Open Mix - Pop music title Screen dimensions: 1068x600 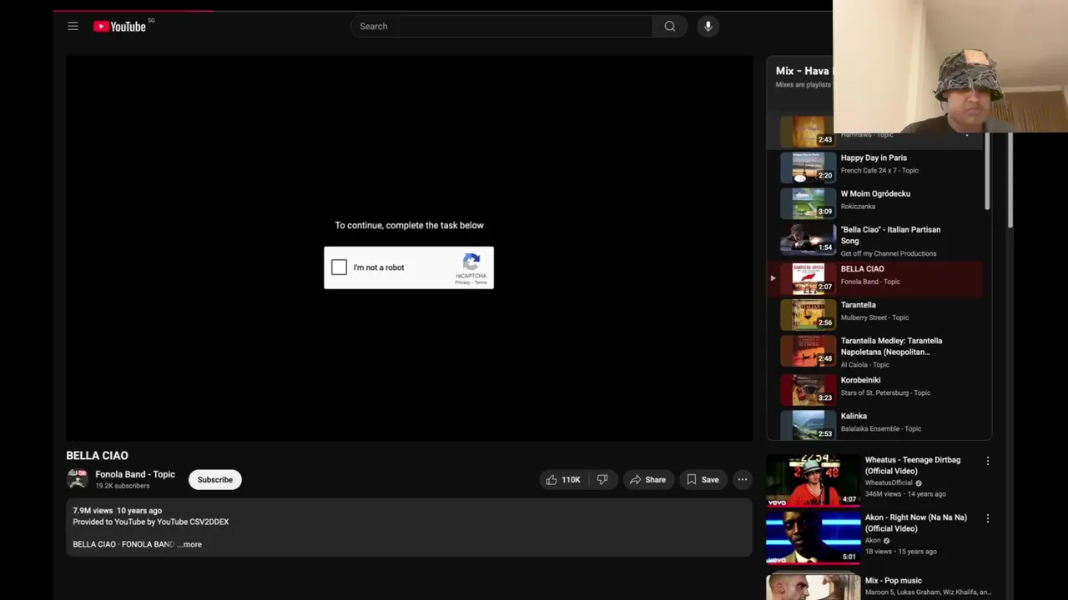(894, 580)
